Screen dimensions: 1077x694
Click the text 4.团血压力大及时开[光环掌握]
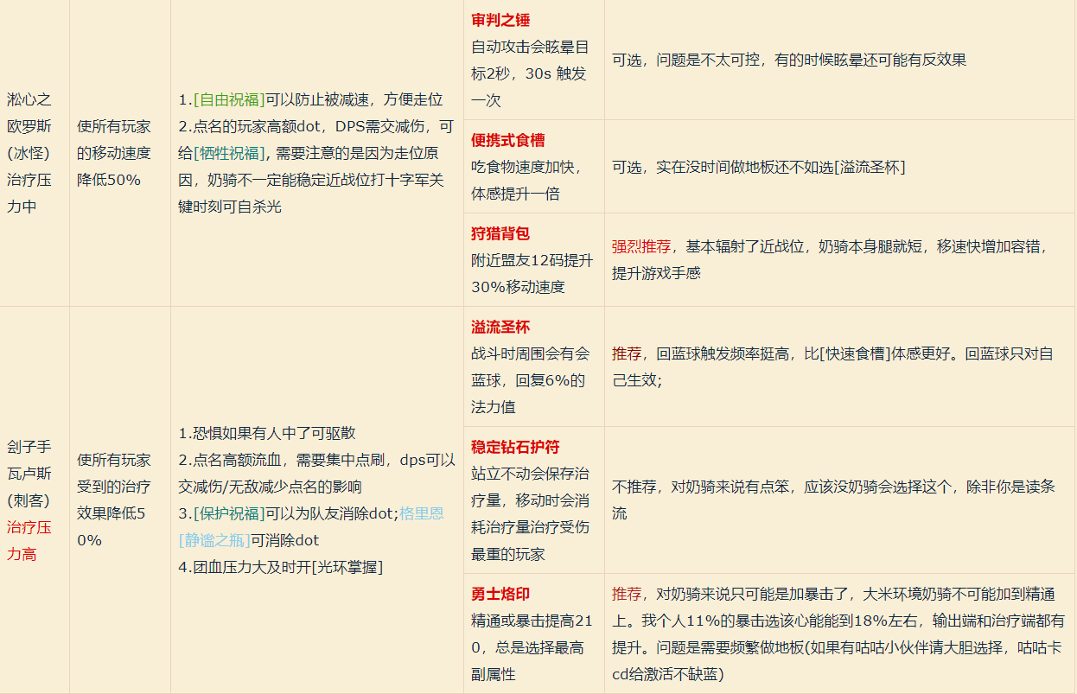(x=280, y=567)
